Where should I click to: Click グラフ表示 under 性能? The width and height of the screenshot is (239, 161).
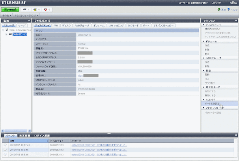click(x=210, y=83)
